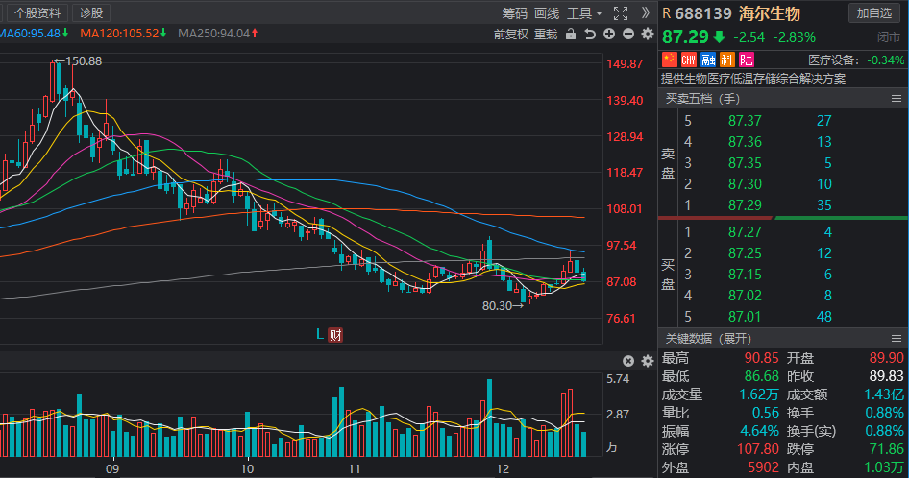Click MA250:94.04 indicator label

click(x=218, y=34)
